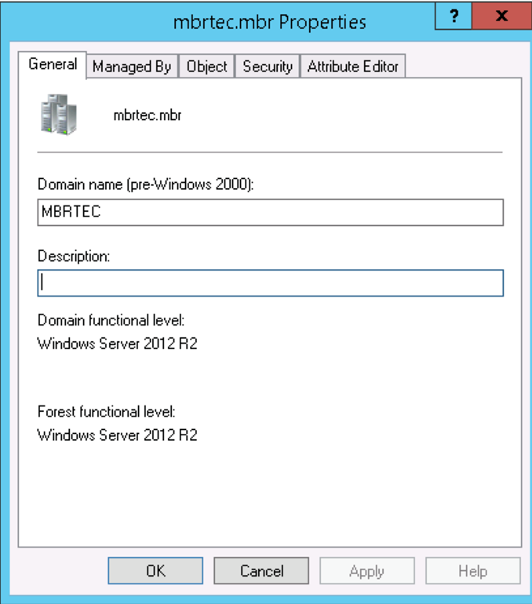Open the Object tab

click(x=207, y=67)
